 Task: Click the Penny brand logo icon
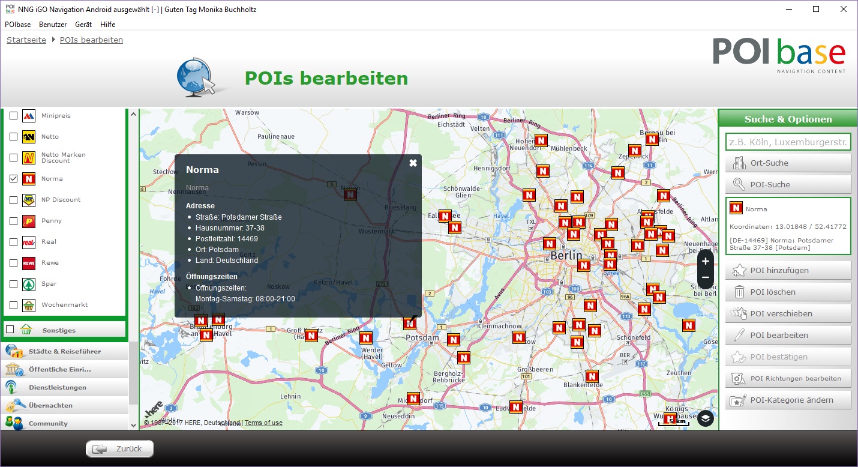pos(28,221)
